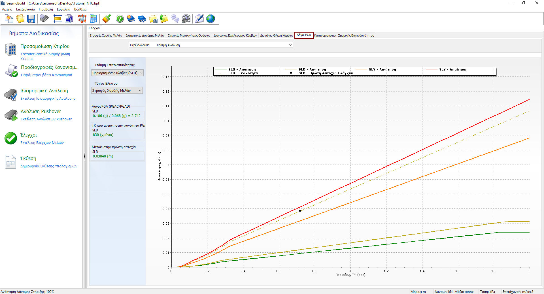This screenshot has width=544, height=294.
Task: Select the Κατηγοριοποίηση Σεισμικής Επικινδυνότητας tab
Action: tap(344, 35)
